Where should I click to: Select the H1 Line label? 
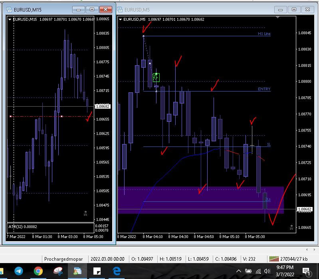(264, 34)
